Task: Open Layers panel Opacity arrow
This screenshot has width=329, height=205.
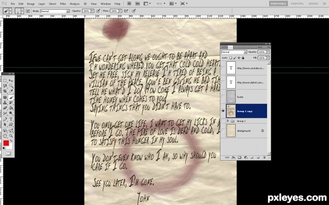Action: pos(268,52)
